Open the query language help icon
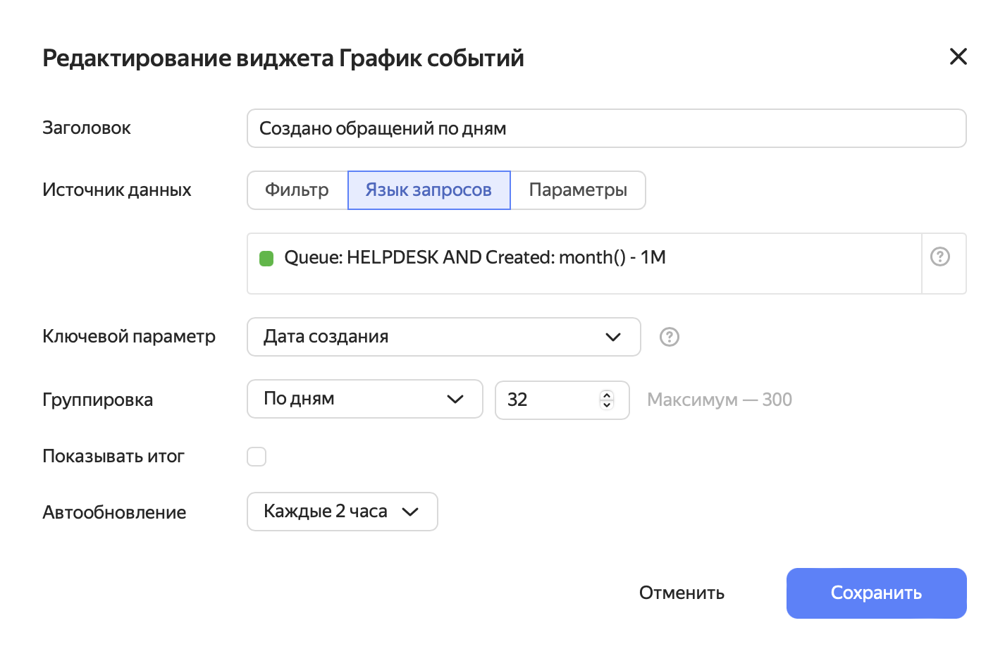The image size is (1005, 661). point(940,257)
